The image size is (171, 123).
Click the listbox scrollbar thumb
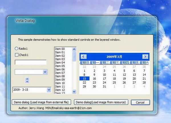pyautogui.click(x=74, y=56)
